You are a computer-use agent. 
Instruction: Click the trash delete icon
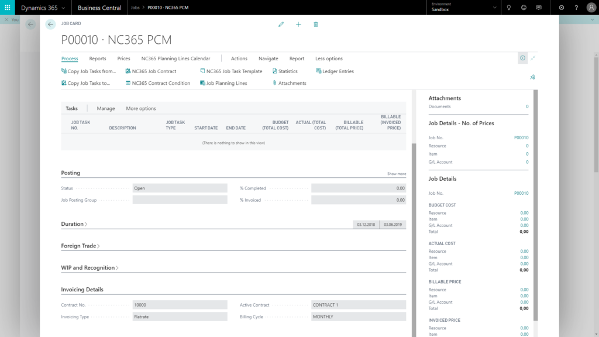315,24
